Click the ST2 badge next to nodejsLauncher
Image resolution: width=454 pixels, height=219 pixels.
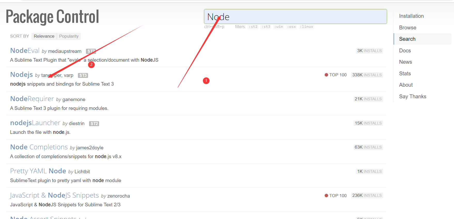click(94, 124)
